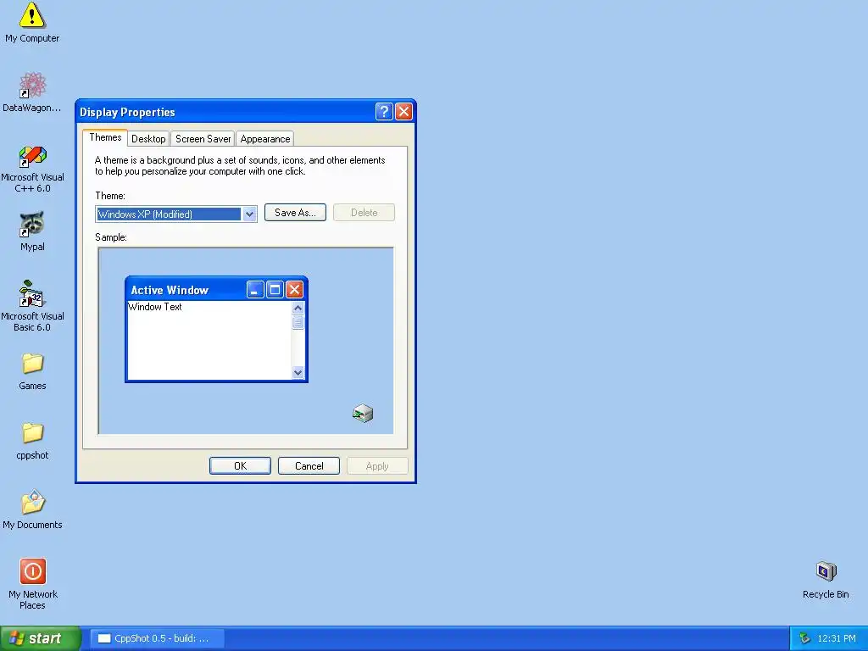Switch to the Appearance tab

(x=265, y=139)
